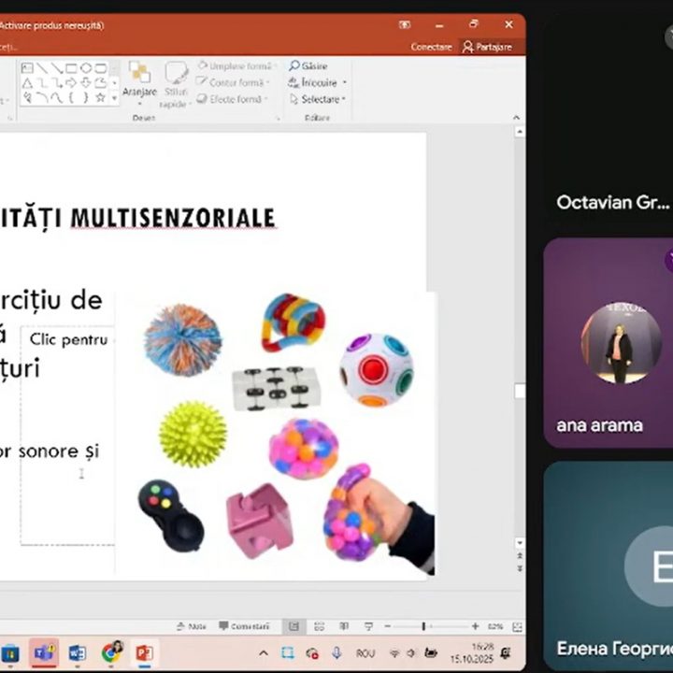The width and height of the screenshot is (673, 673).
Task: Select the star shape in shapes gallery
Action: pyautogui.click(x=100, y=97)
